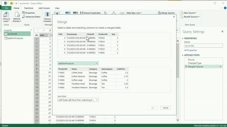Open Merged Queries step settings gear
Screen dimensions: 227x127
coord(220,67)
